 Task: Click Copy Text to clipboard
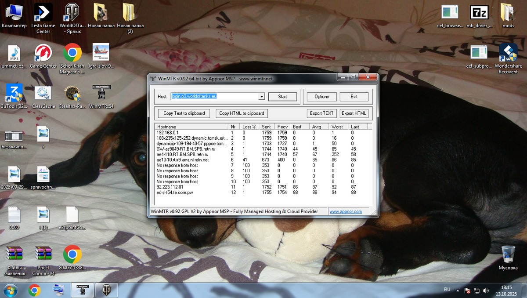[184, 113]
